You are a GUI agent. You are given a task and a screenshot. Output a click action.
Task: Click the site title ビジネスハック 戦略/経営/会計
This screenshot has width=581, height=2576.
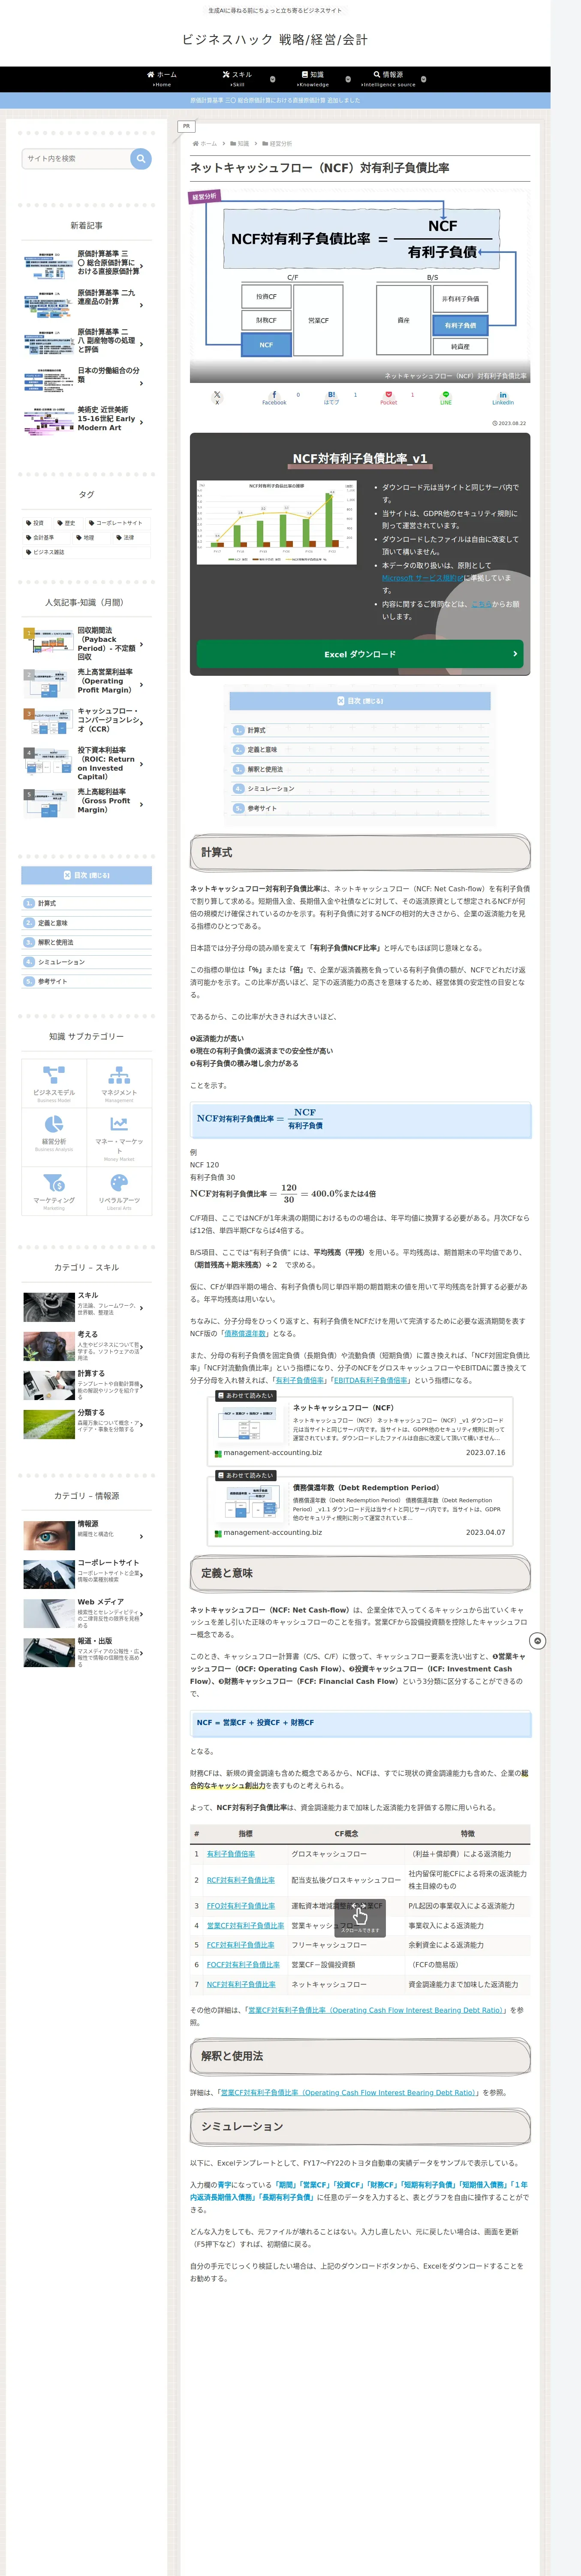(274, 39)
